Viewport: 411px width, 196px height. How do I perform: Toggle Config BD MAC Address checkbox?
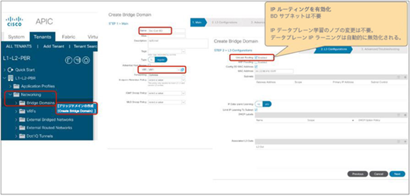(x=256, y=66)
